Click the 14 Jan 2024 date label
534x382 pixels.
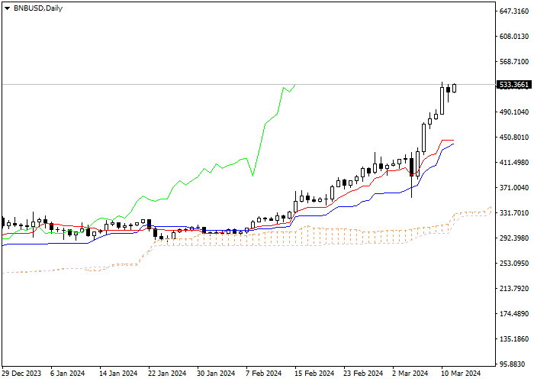(118, 374)
